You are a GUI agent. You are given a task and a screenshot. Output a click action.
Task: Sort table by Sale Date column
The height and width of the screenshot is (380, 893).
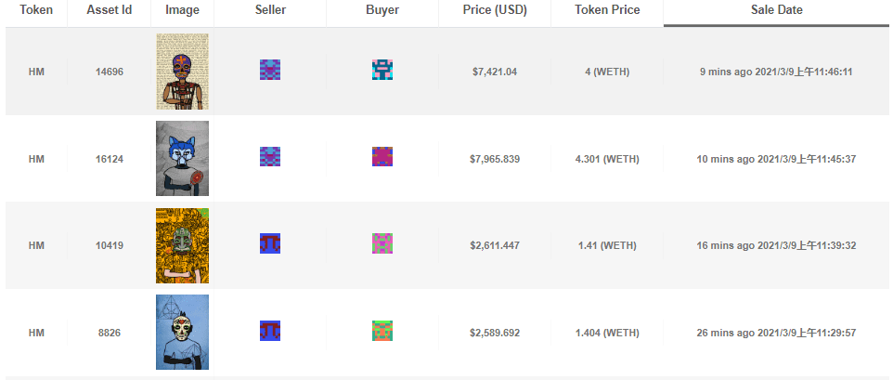coord(776,10)
